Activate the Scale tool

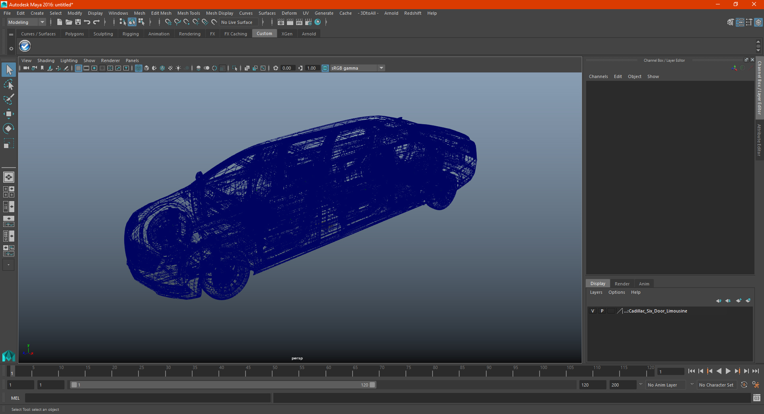pyautogui.click(x=9, y=143)
